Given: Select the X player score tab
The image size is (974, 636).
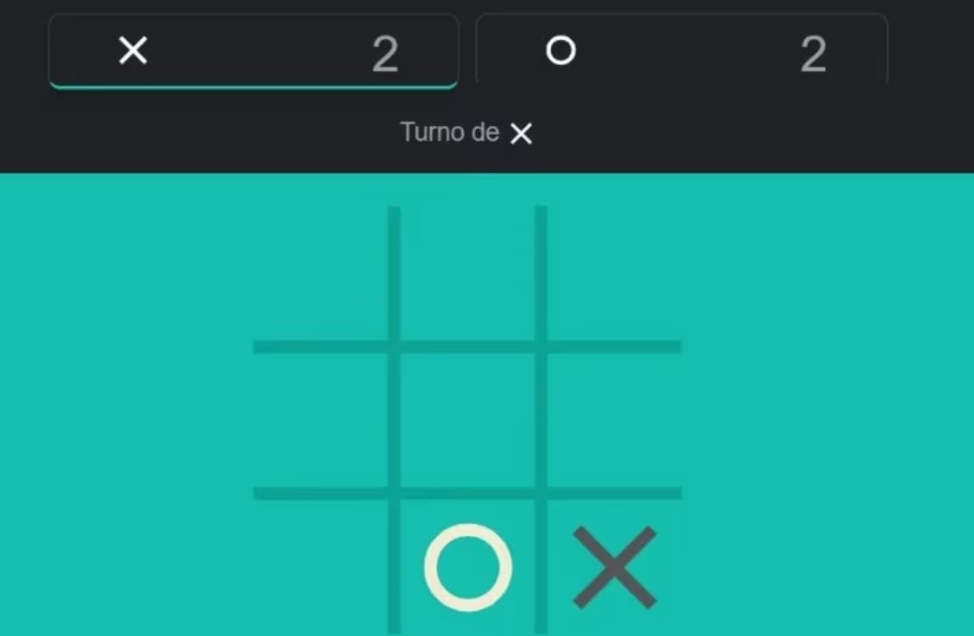Looking at the screenshot, I should click(253, 51).
